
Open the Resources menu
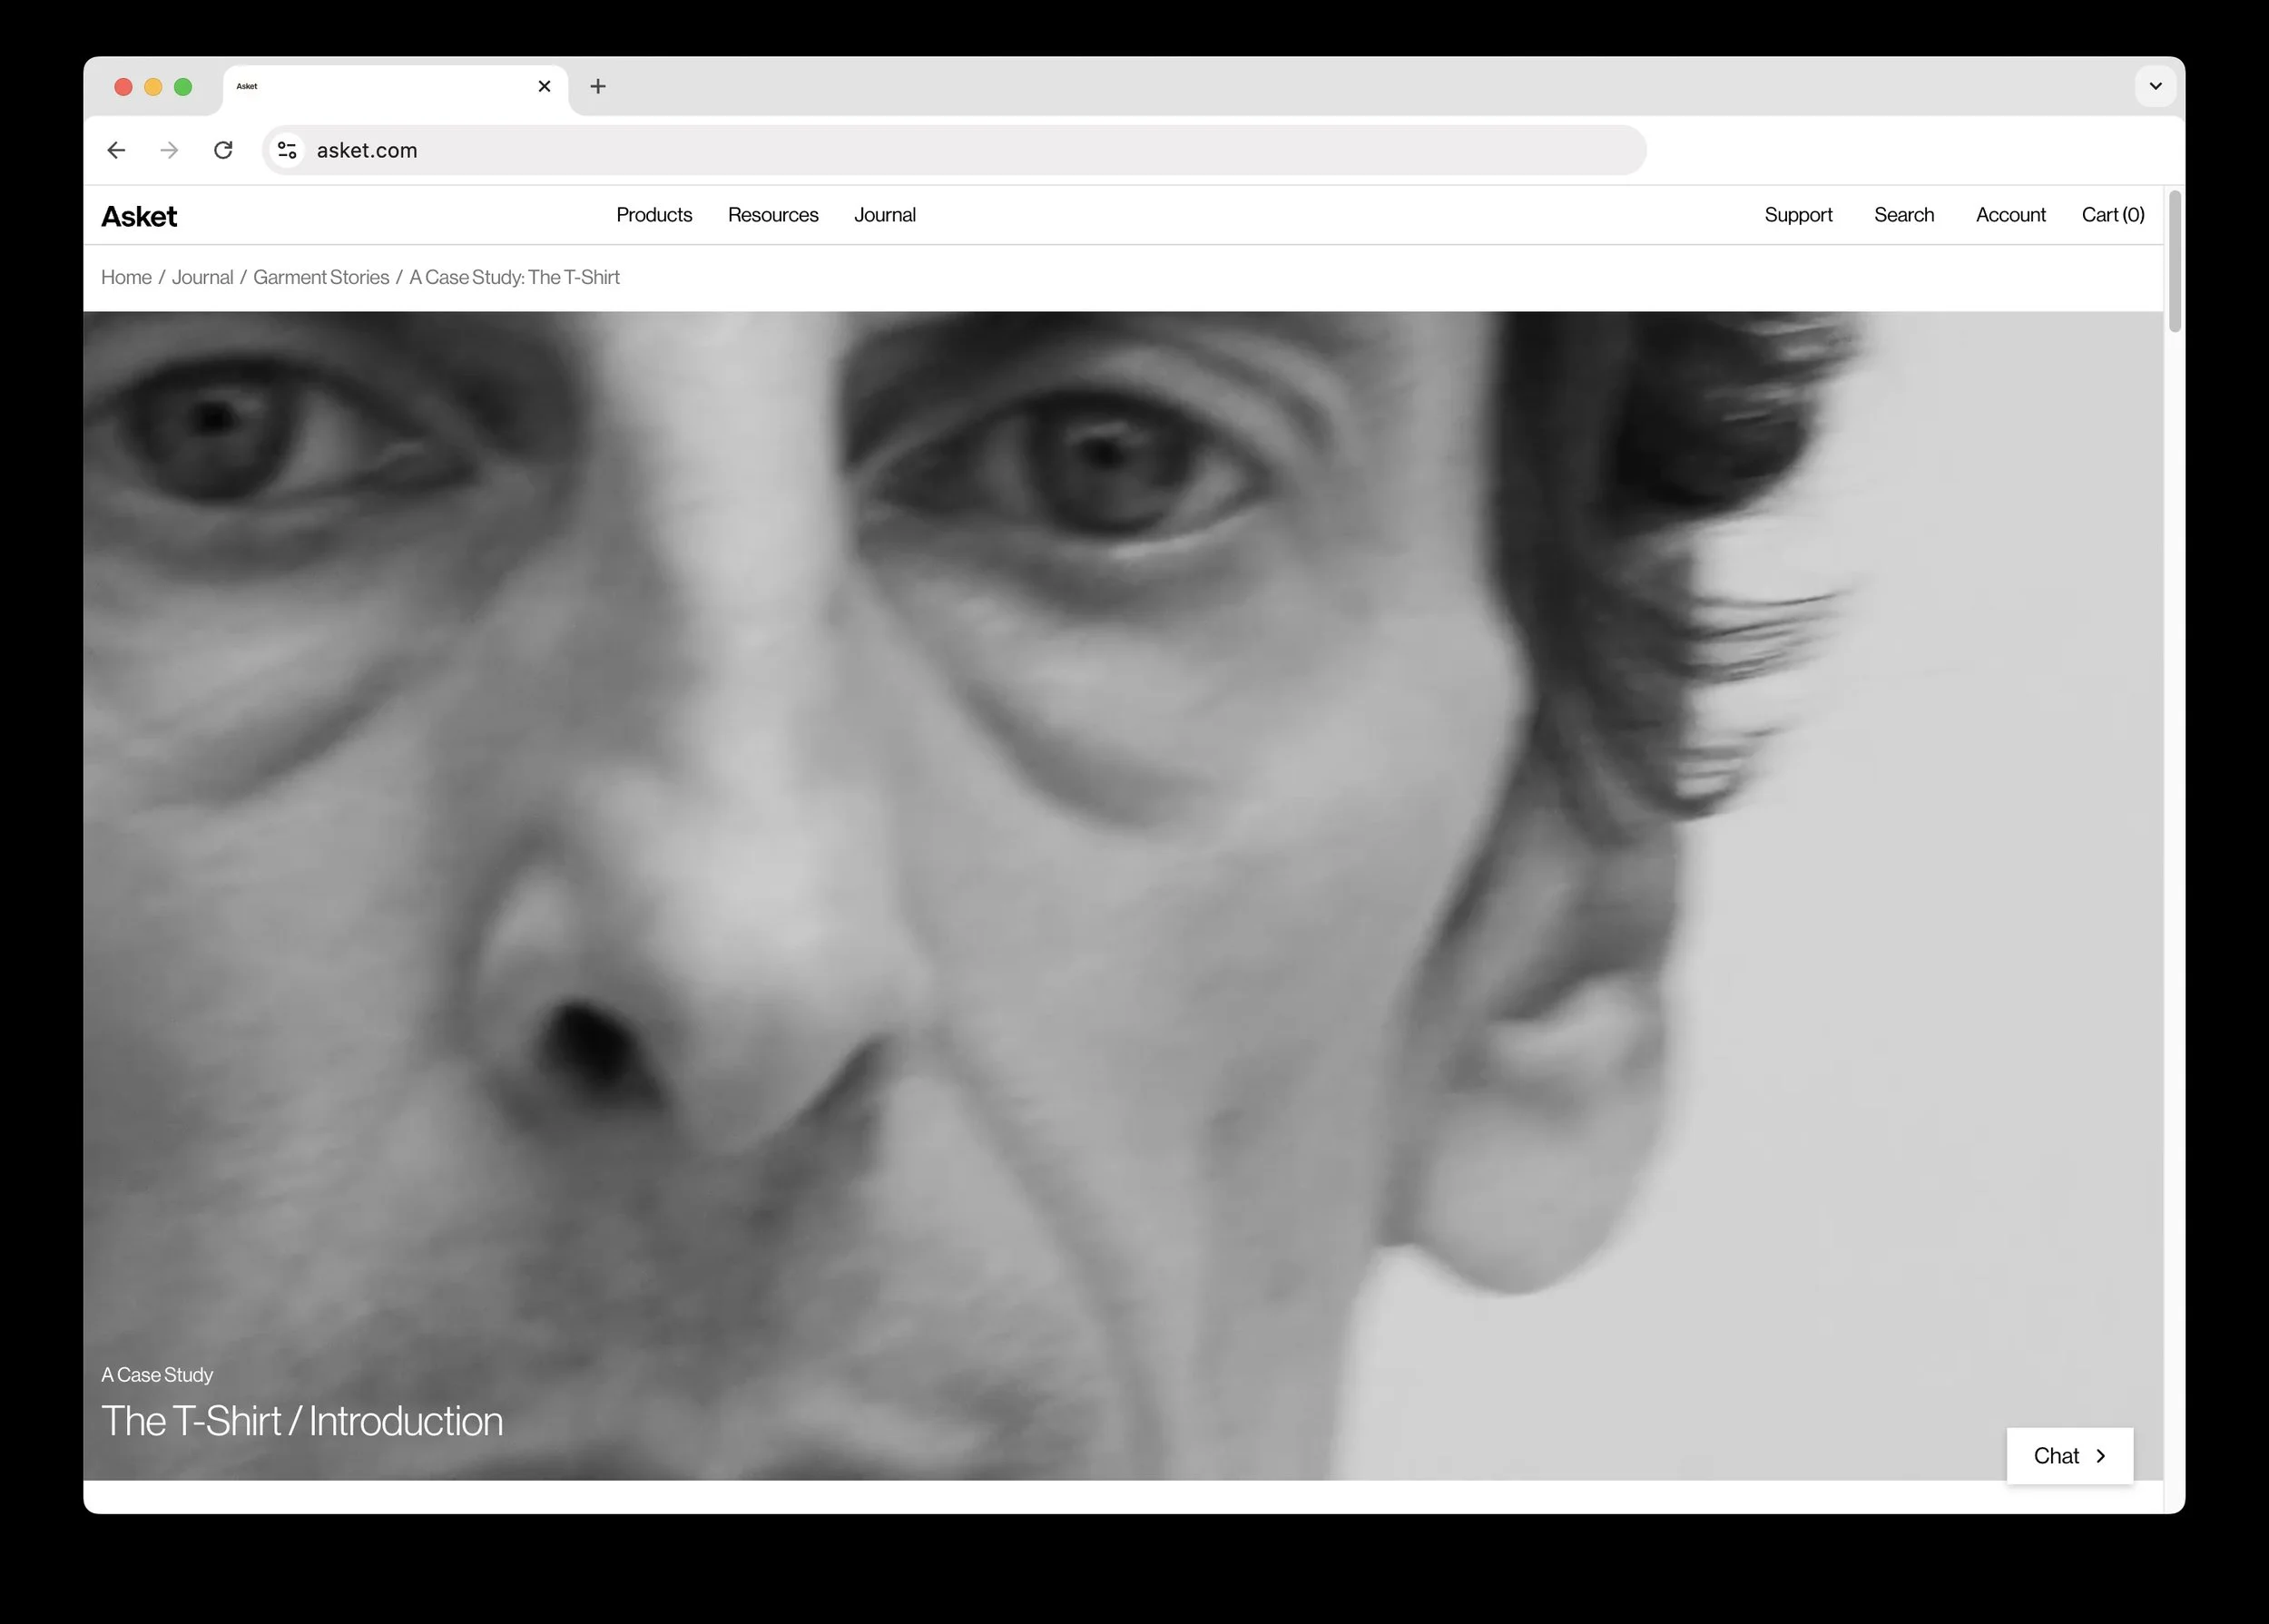pos(772,215)
